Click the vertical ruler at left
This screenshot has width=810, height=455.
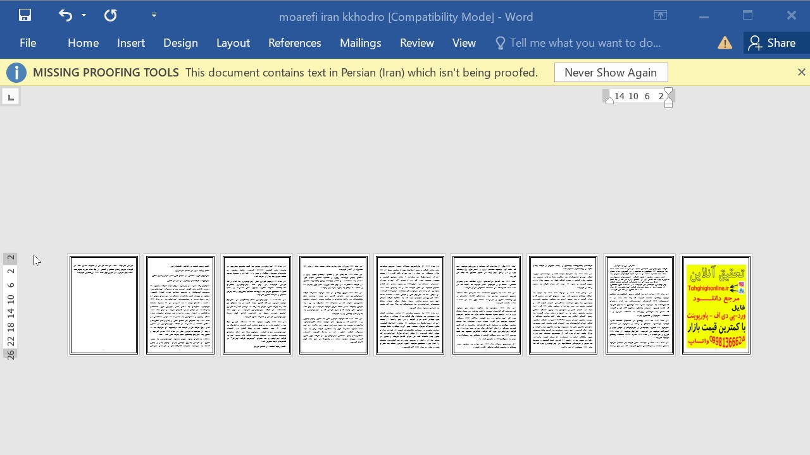tap(11, 306)
